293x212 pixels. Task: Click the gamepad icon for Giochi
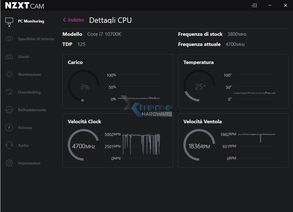(9, 57)
